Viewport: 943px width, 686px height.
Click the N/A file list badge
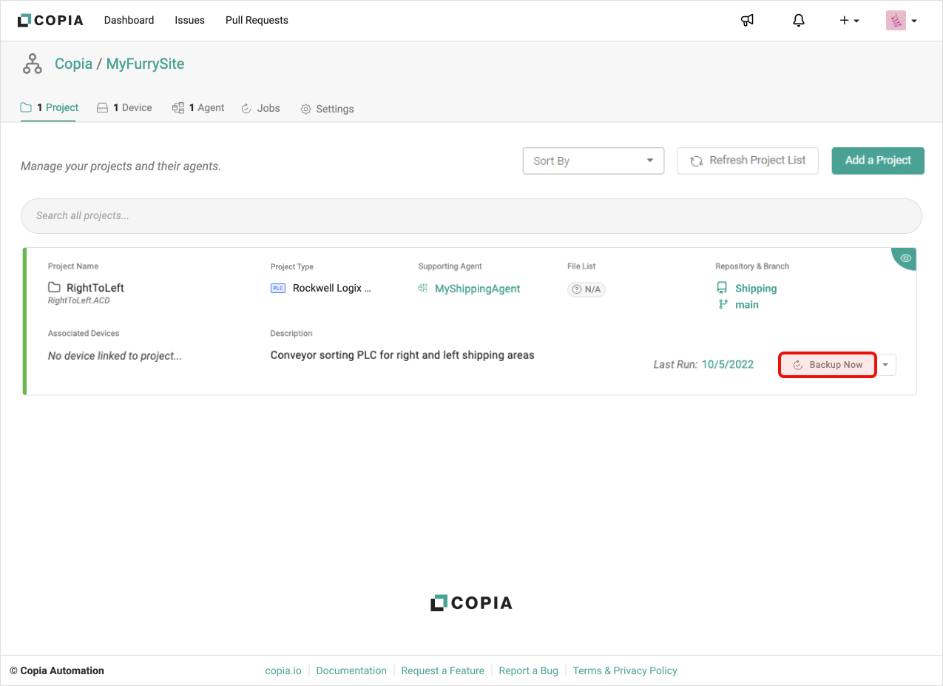[587, 289]
